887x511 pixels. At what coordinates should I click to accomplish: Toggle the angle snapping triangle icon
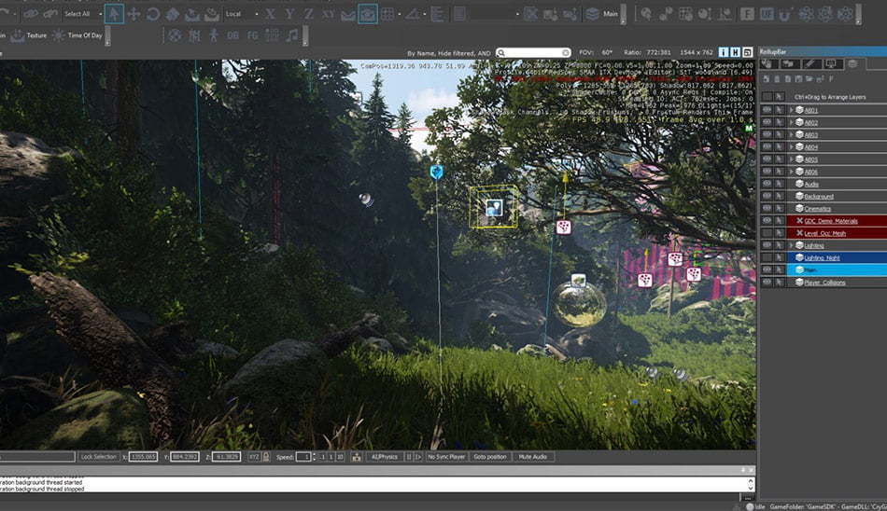click(413, 14)
